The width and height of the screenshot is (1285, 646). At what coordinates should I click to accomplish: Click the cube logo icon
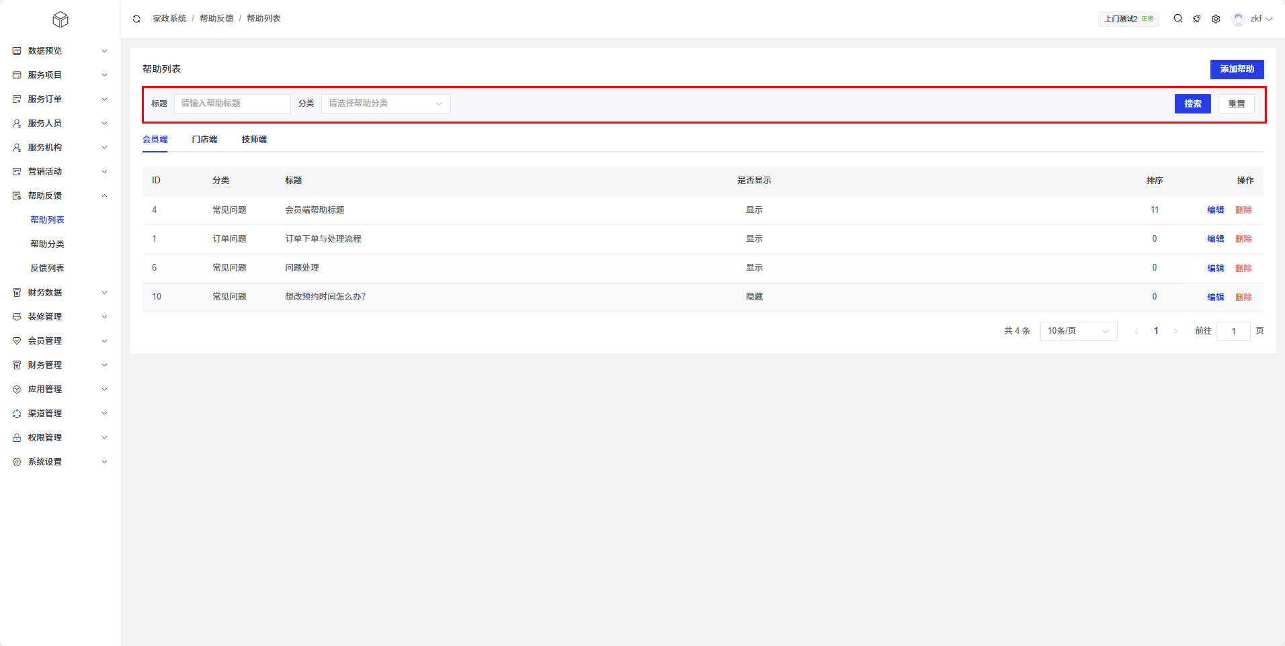pos(60,19)
